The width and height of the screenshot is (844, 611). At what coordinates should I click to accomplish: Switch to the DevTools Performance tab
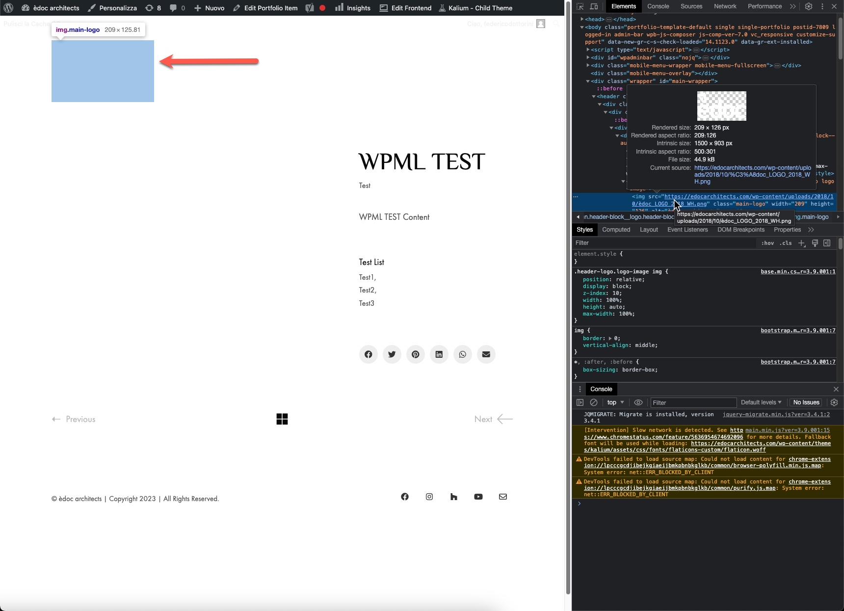tap(765, 6)
